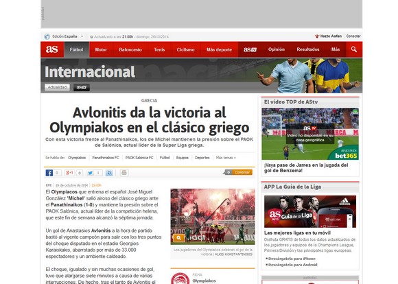Share the article on Facebook
Image resolution: width=398 pixels, height=284 pixels.
pos(49,173)
